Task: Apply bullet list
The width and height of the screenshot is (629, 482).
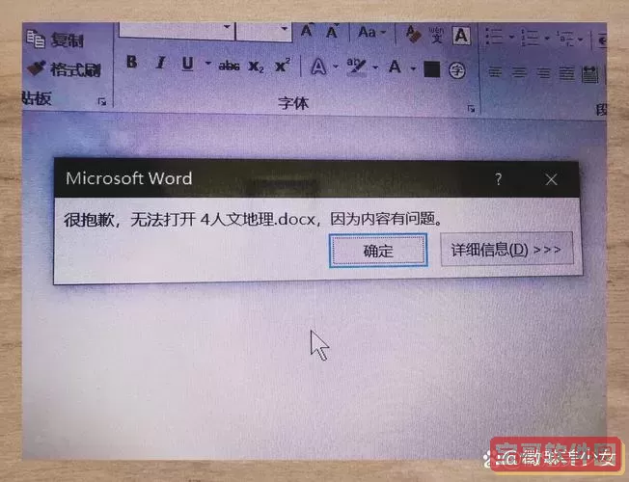Action: coord(494,36)
